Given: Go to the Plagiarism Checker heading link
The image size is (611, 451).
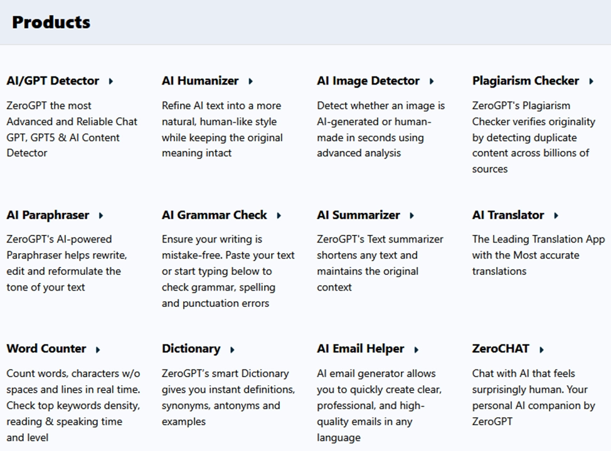Looking at the screenshot, I should [526, 81].
